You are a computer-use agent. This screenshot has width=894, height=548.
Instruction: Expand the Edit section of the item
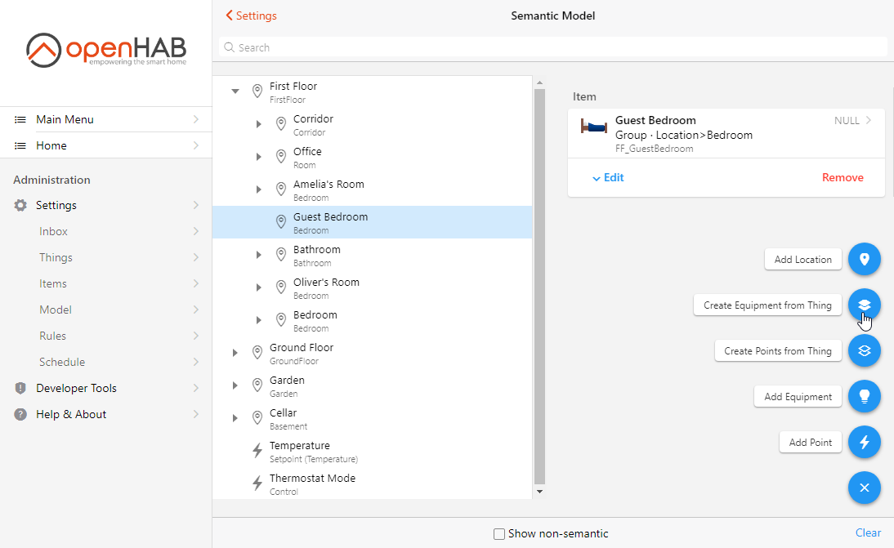pos(608,177)
